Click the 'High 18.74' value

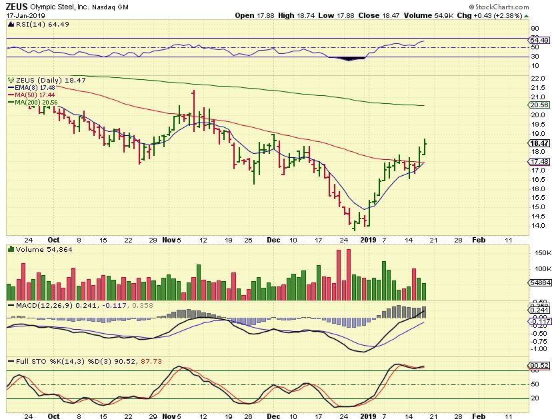tap(296, 15)
